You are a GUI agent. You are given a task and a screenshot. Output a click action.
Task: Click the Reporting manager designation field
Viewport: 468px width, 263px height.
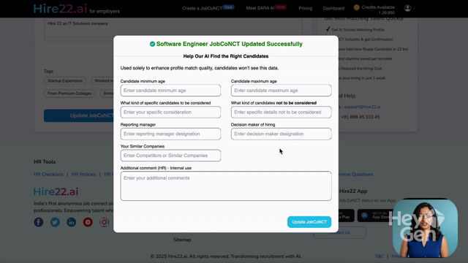click(x=170, y=134)
